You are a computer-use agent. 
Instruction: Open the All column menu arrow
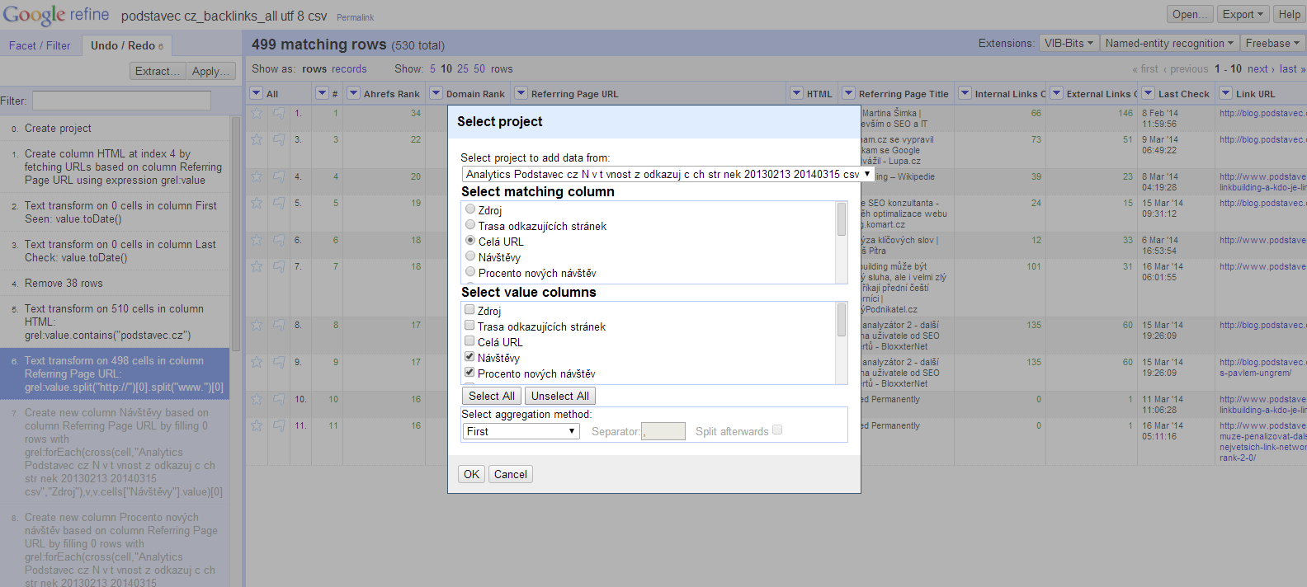(x=256, y=93)
